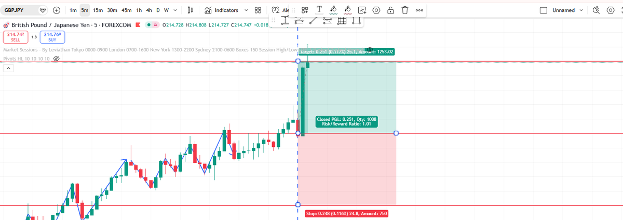This screenshot has width=623, height=220.
Task: Expand the Unnamed layout dropdown arrow
Action: pos(581,10)
